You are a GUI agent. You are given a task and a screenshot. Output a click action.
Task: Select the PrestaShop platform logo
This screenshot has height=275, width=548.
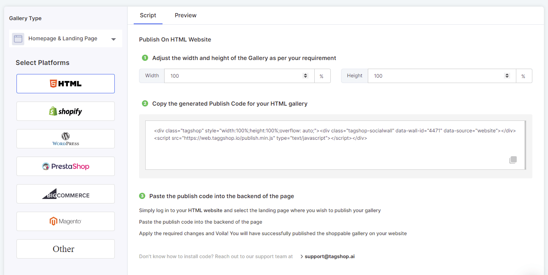[65, 166]
